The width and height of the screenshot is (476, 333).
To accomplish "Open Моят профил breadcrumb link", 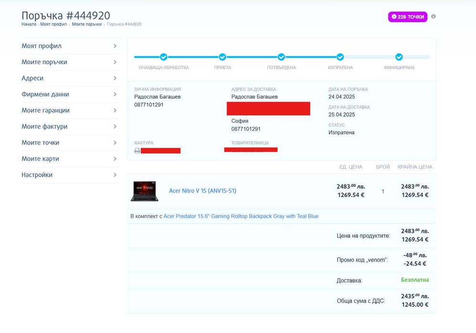I will coord(54,24).
